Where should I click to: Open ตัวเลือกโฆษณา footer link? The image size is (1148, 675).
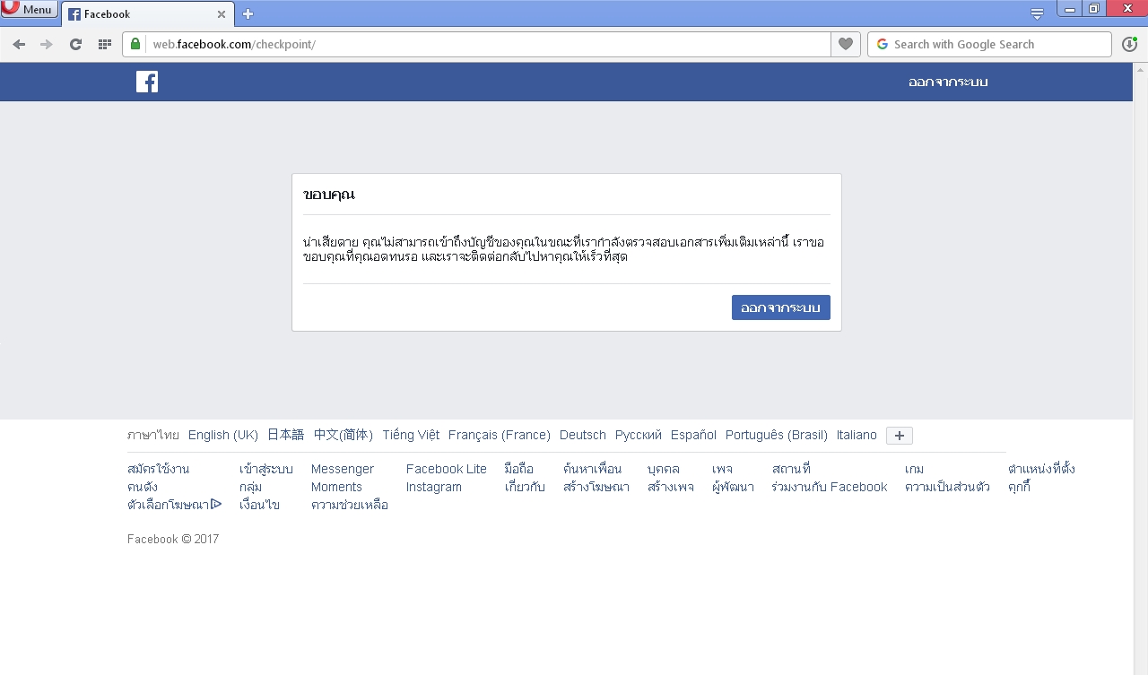(174, 505)
